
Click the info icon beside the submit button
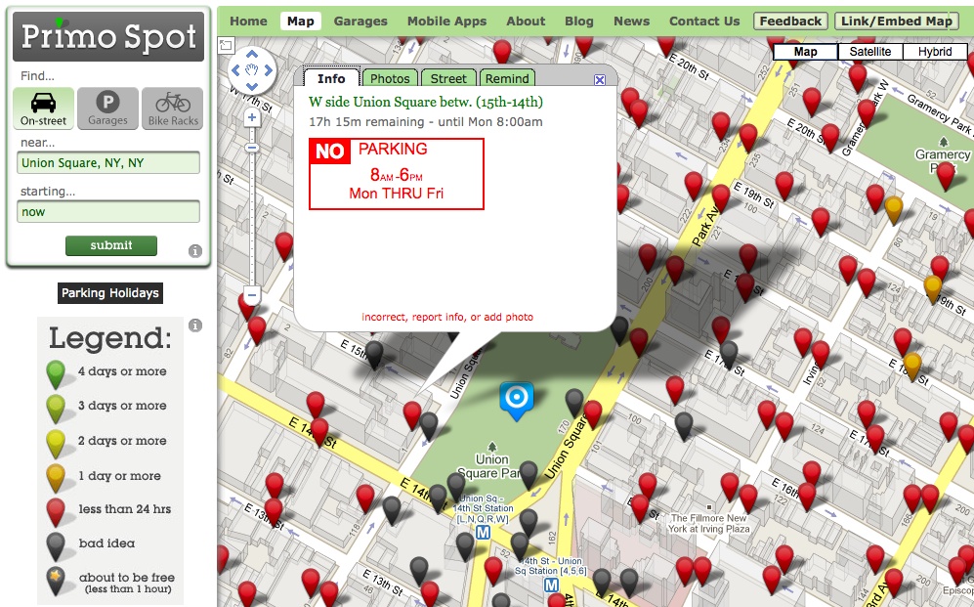[x=195, y=251]
